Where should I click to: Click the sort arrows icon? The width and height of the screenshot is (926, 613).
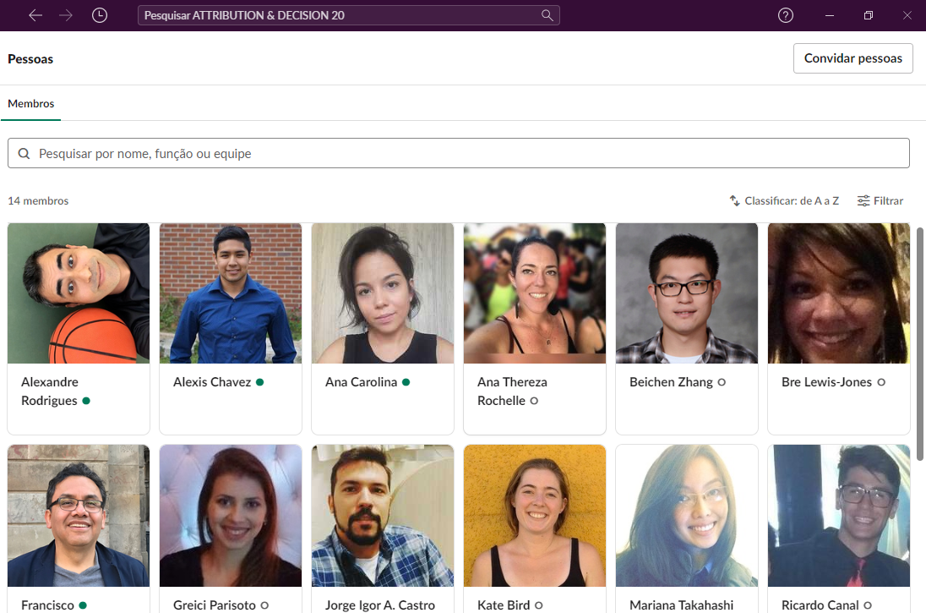point(735,201)
